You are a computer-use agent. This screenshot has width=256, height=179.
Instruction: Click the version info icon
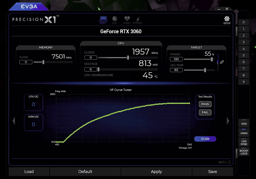click(x=229, y=162)
